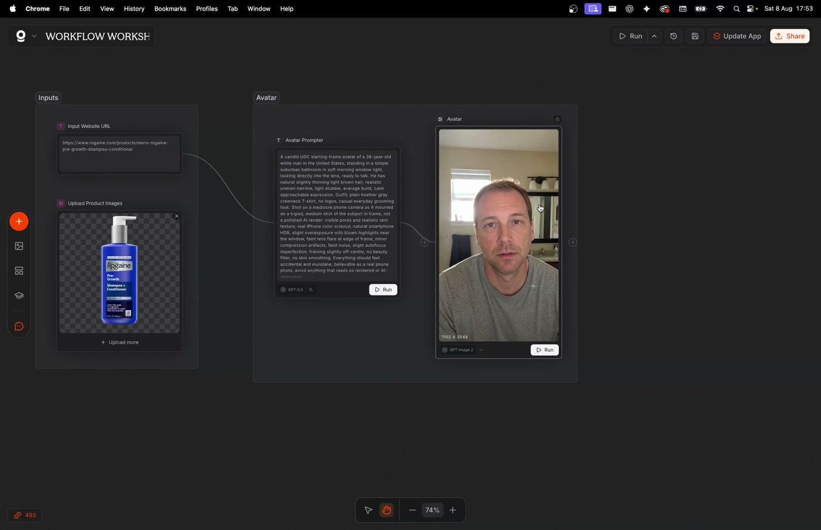
Task: Edit the WORKFLOW WORKSH title field
Action: pyautogui.click(x=97, y=36)
